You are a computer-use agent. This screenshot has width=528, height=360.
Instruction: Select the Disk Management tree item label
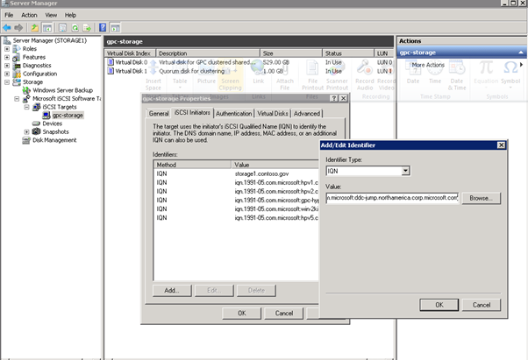[x=54, y=140]
